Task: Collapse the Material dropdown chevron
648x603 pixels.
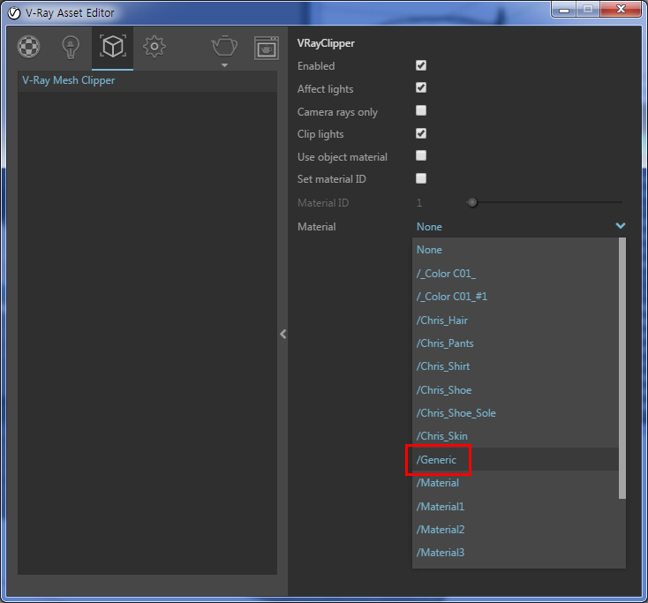Action: pyautogui.click(x=621, y=226)
